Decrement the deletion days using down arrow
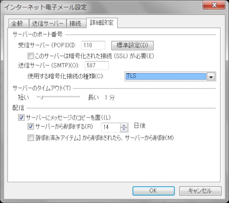Screen dimensions: 229x203 (x=124, y=129)
